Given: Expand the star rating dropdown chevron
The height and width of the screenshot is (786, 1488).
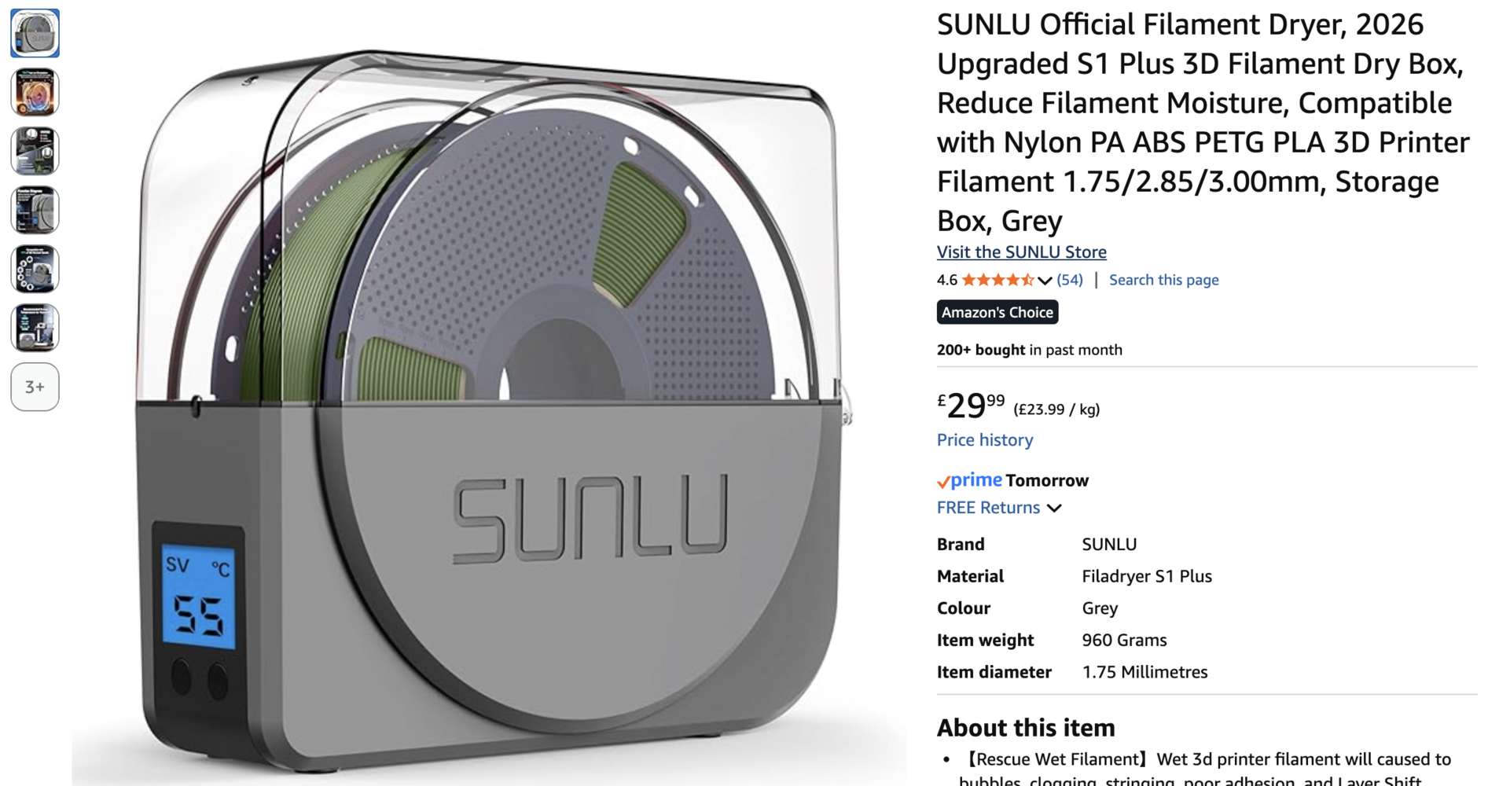Looking at the screenshot, I should [x=1045, y=281].
